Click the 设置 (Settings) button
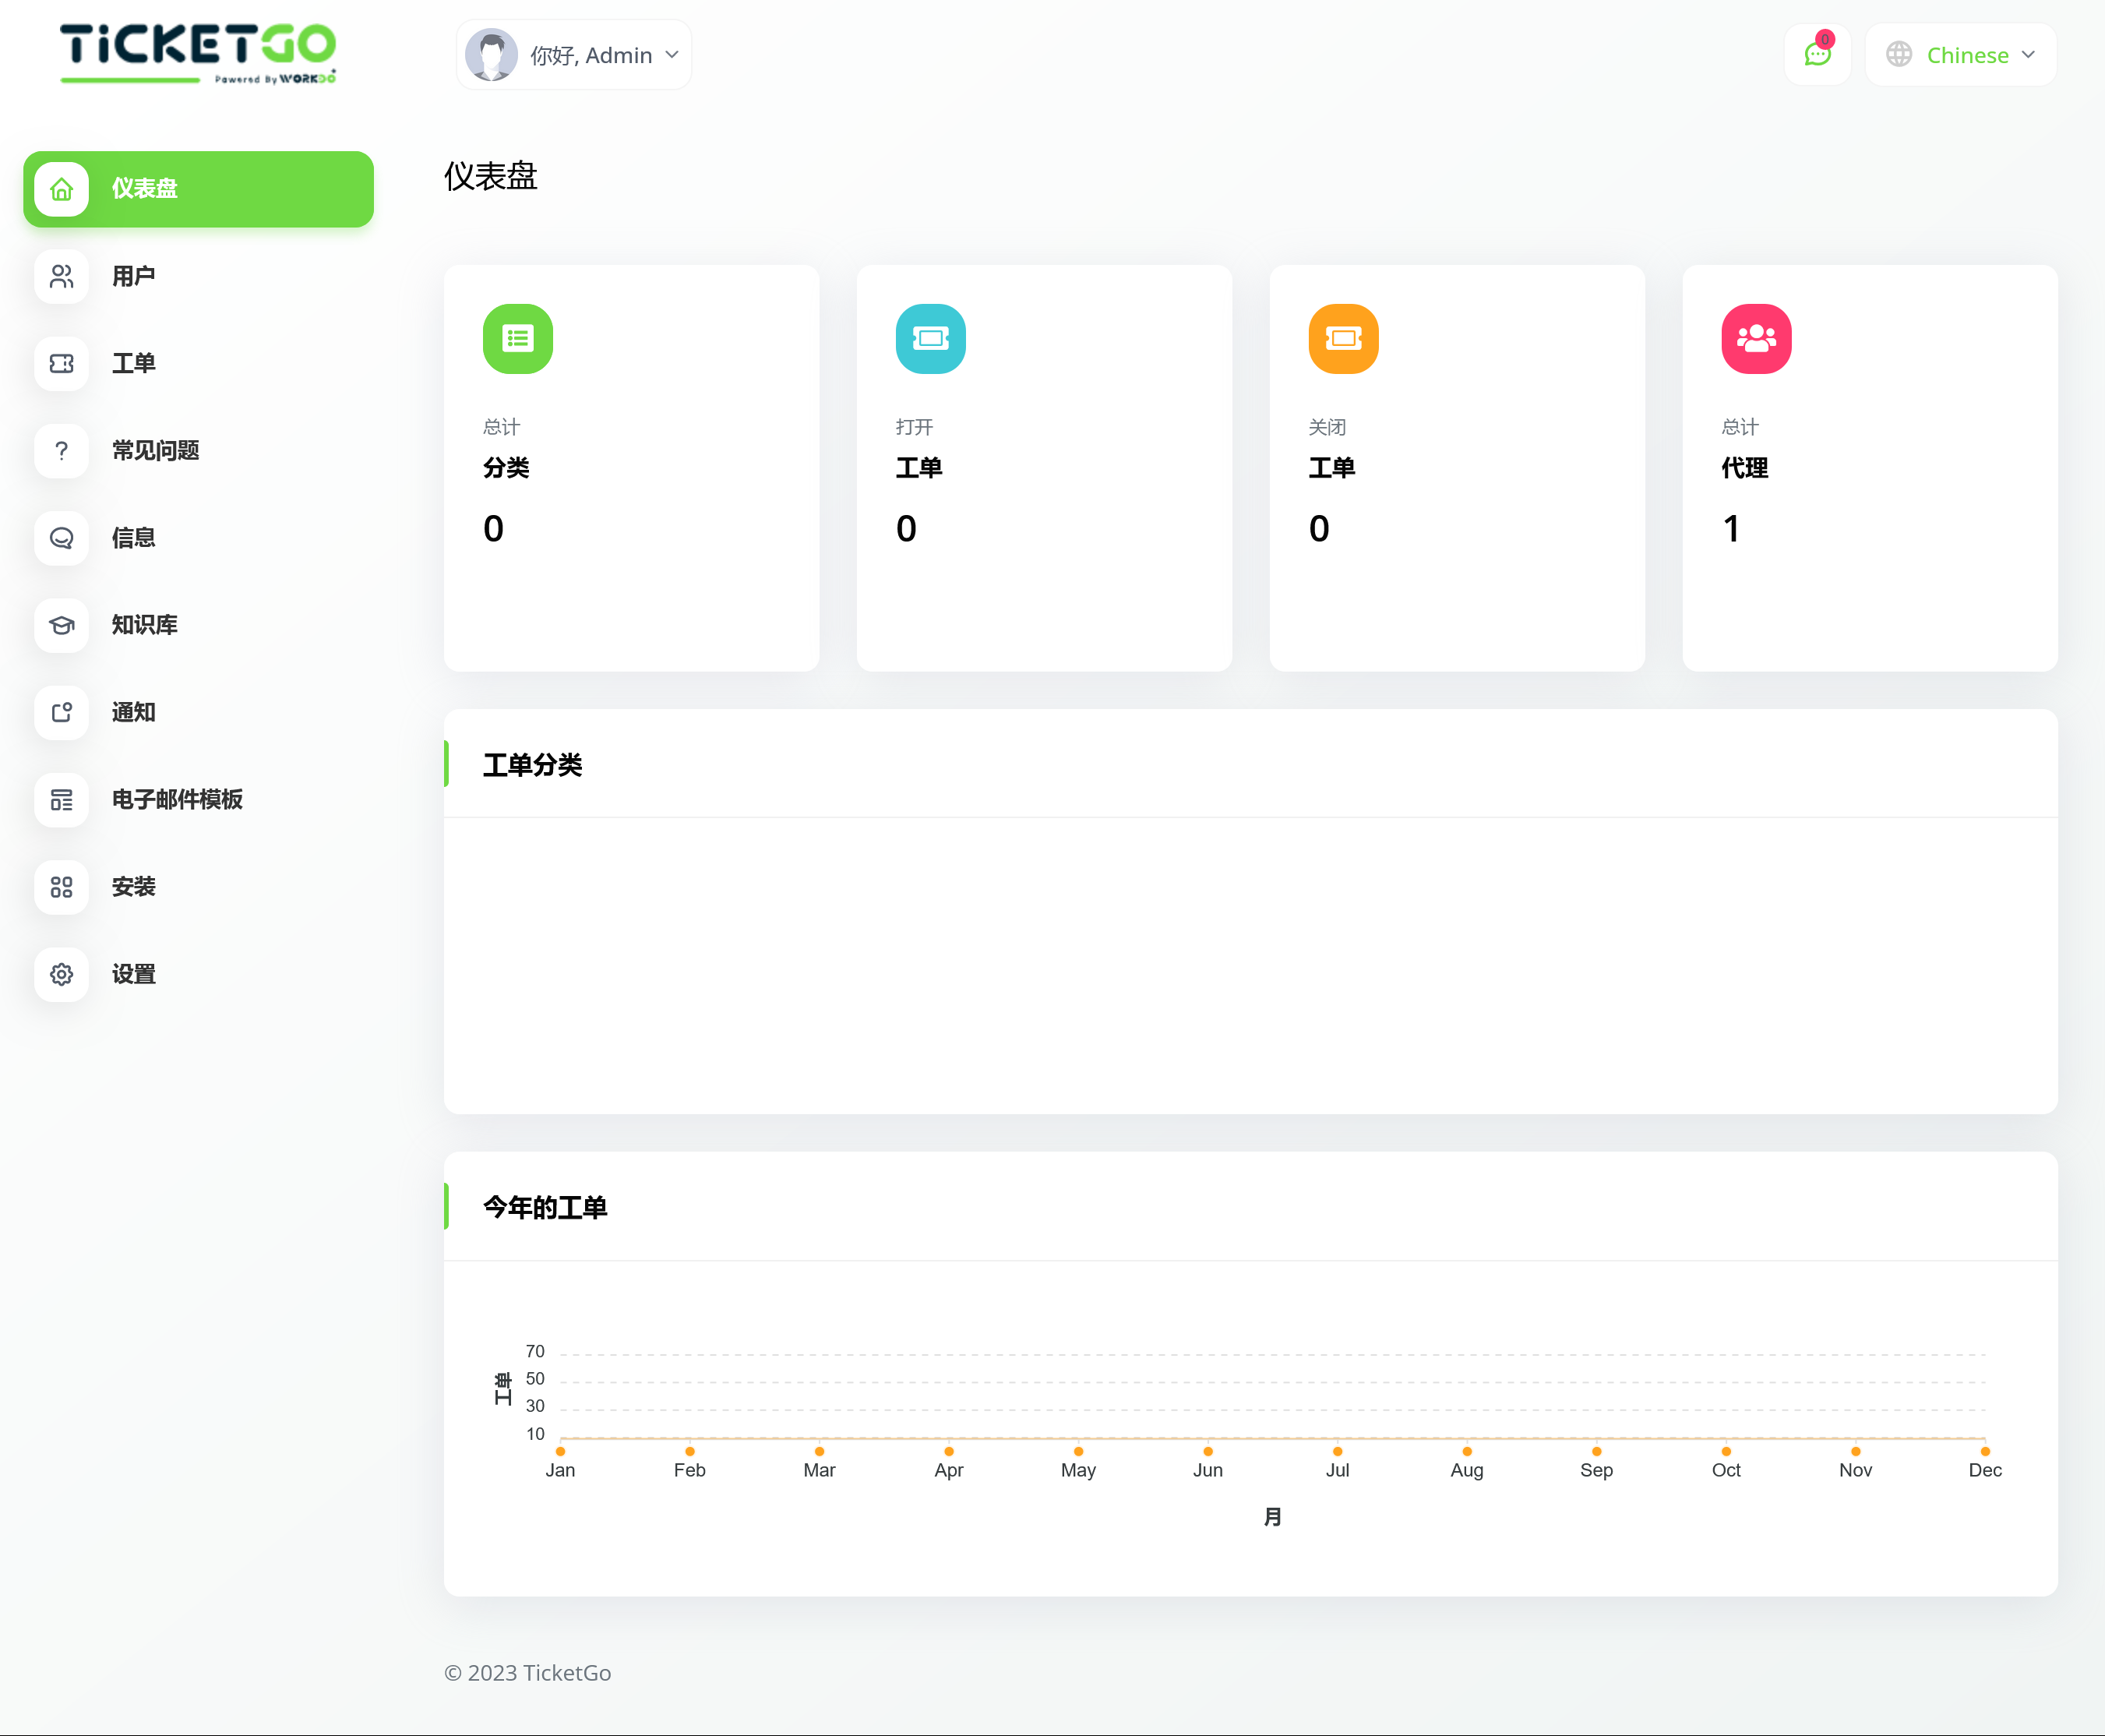 (129, 974)
